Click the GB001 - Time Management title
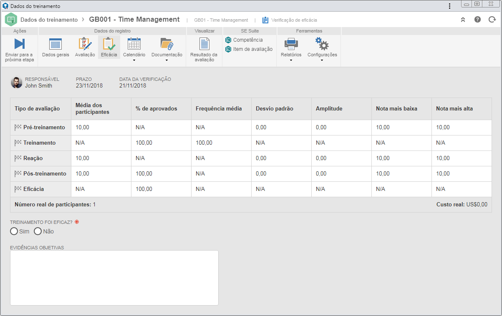 [134, 19]
